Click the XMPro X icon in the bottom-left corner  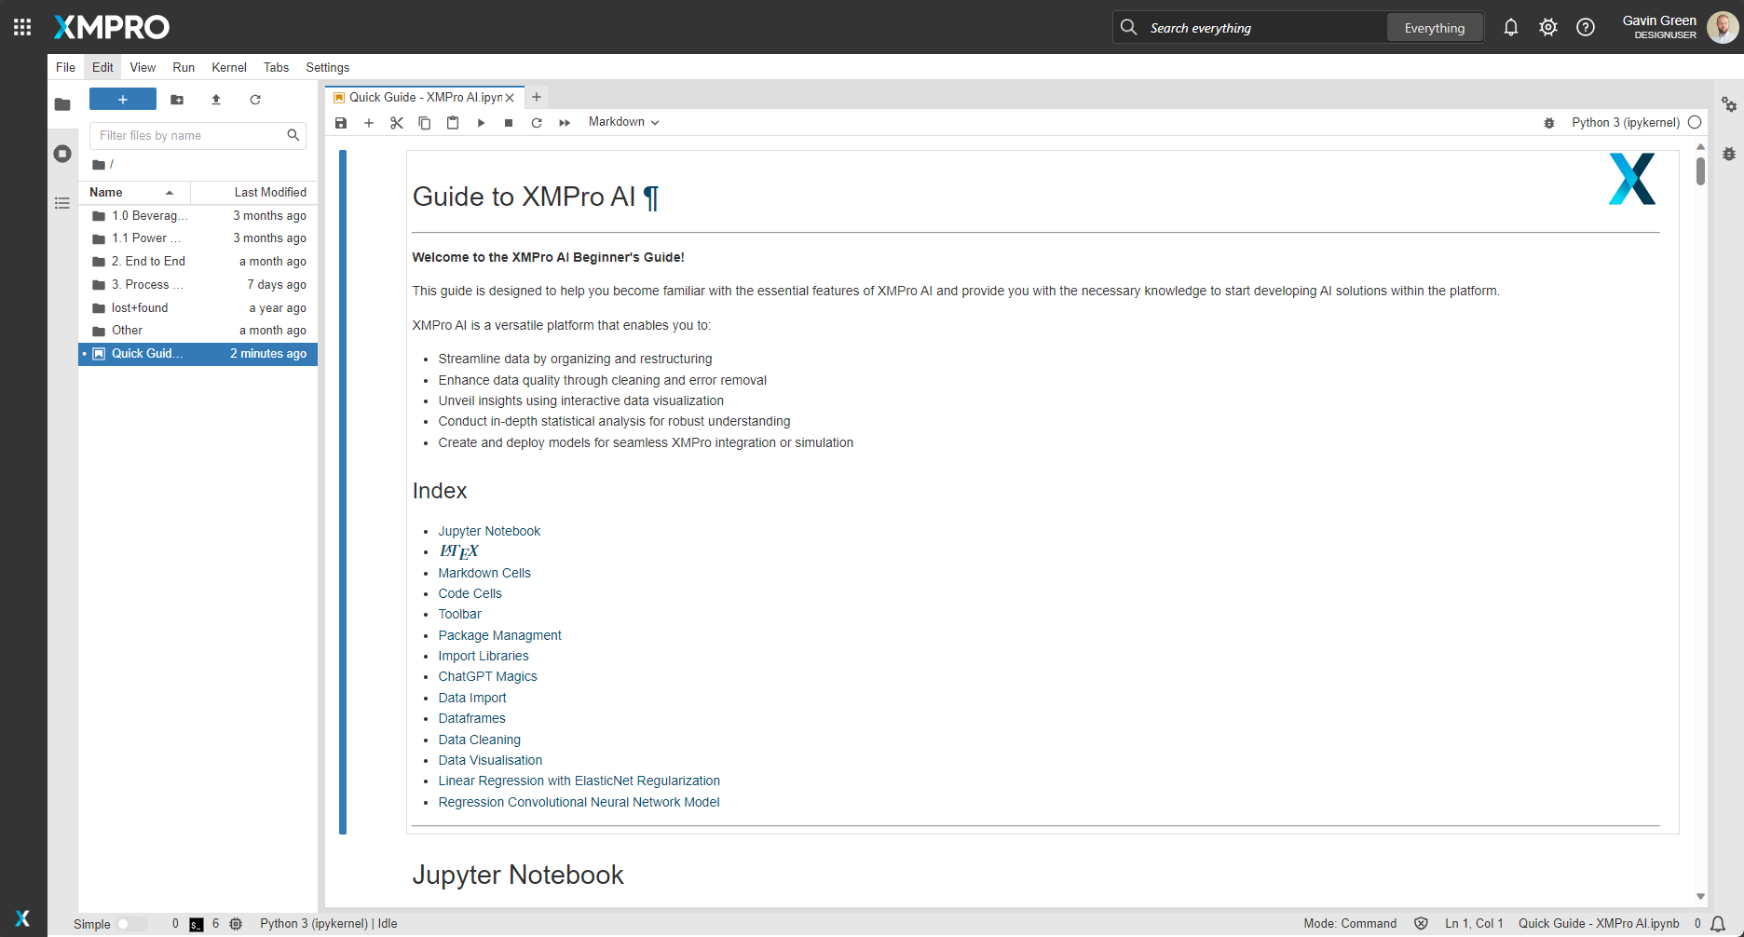(x=22, y=918)
